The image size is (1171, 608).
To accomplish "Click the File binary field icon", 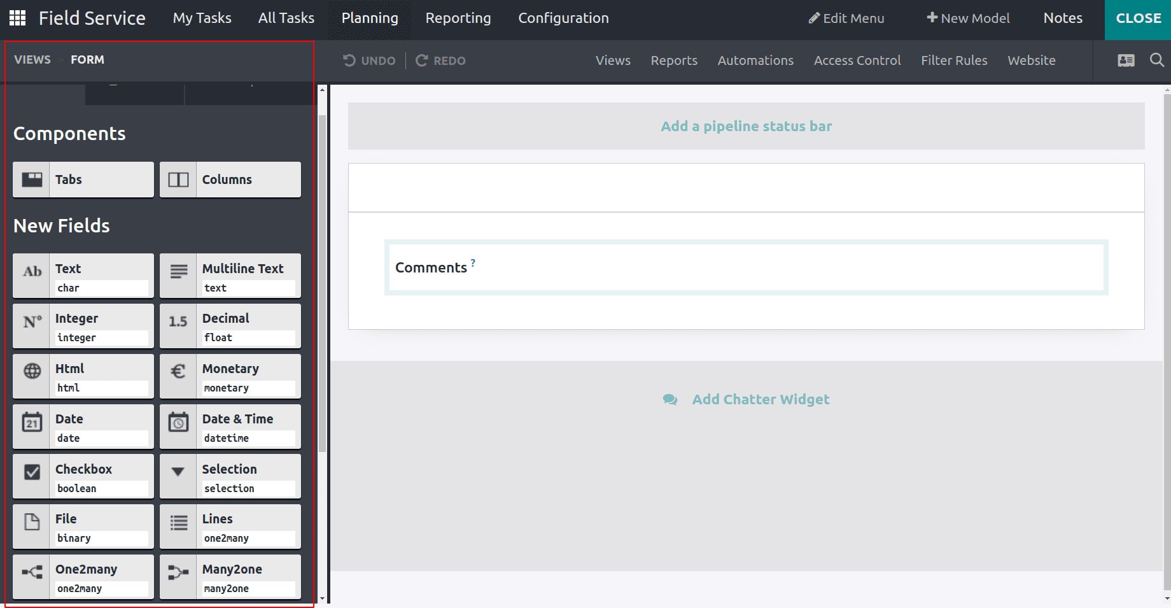I will click(32, 523).
